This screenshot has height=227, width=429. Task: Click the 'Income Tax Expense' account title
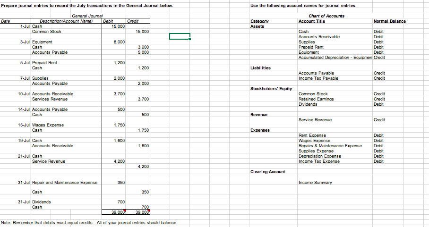click(319, 161)
